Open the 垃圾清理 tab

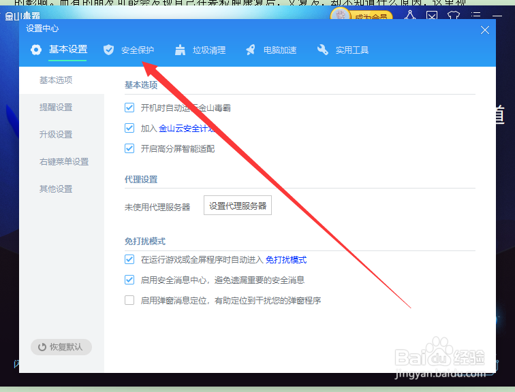tap(209, 50)
